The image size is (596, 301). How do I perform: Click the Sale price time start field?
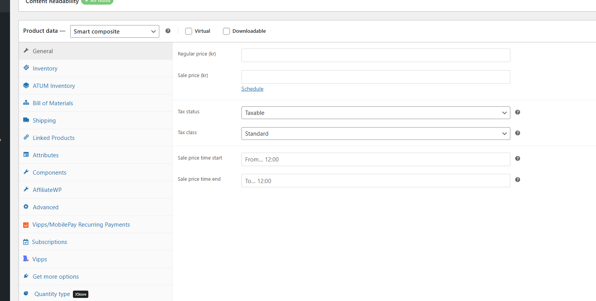pos(375,160)
